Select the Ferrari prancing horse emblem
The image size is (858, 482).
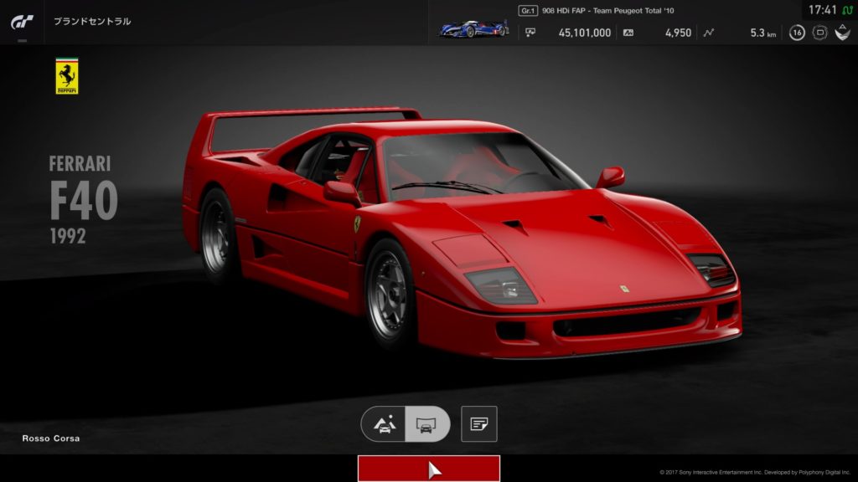tap(67, 76)
